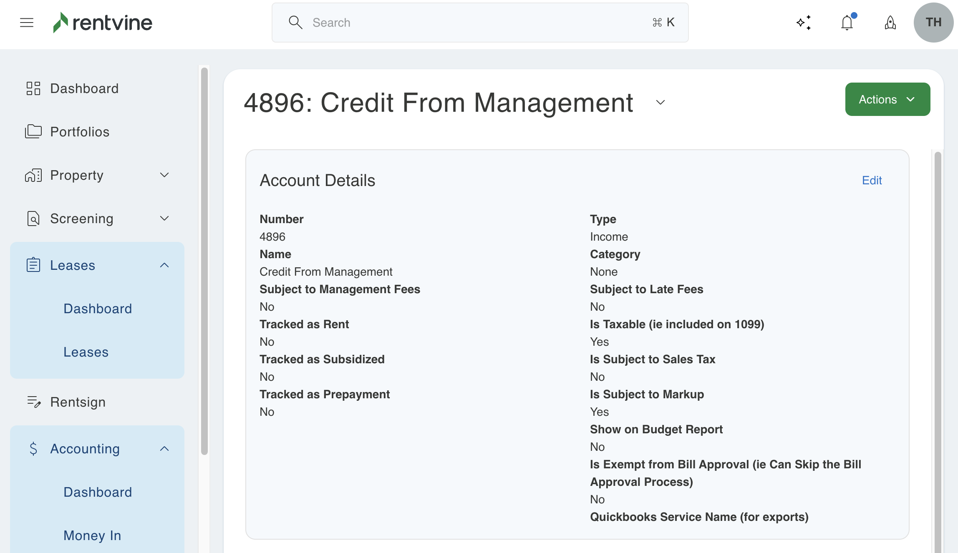
Task: Click the rocket launch icon
Action: tap(890, 23)
